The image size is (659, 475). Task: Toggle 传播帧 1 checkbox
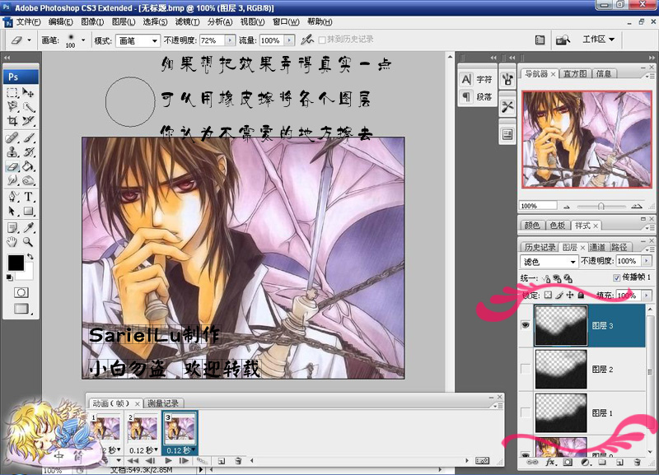616,277
